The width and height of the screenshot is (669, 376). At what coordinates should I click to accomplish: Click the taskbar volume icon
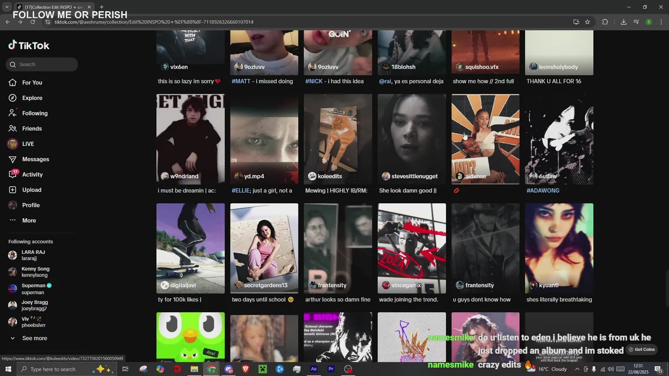(610, 369)
